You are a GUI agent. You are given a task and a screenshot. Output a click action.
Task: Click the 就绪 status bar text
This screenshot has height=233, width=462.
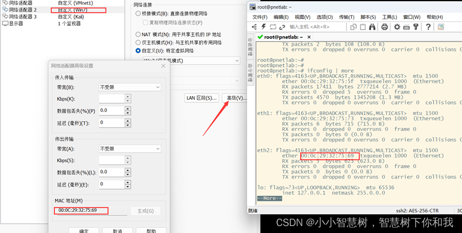253,211
